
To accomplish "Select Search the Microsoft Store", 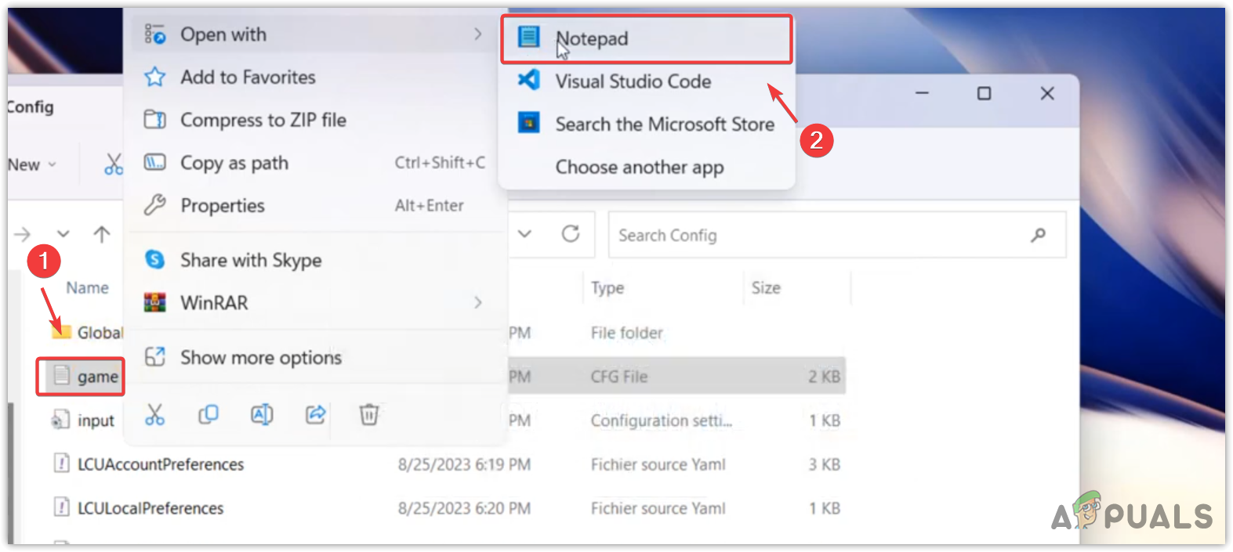I will pyautogui.click(x=647, y=124).
